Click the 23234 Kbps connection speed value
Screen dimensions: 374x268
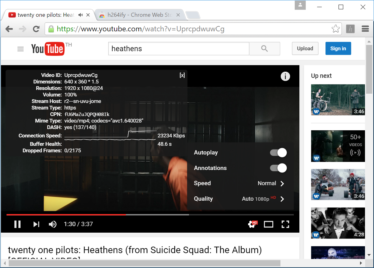171,136
